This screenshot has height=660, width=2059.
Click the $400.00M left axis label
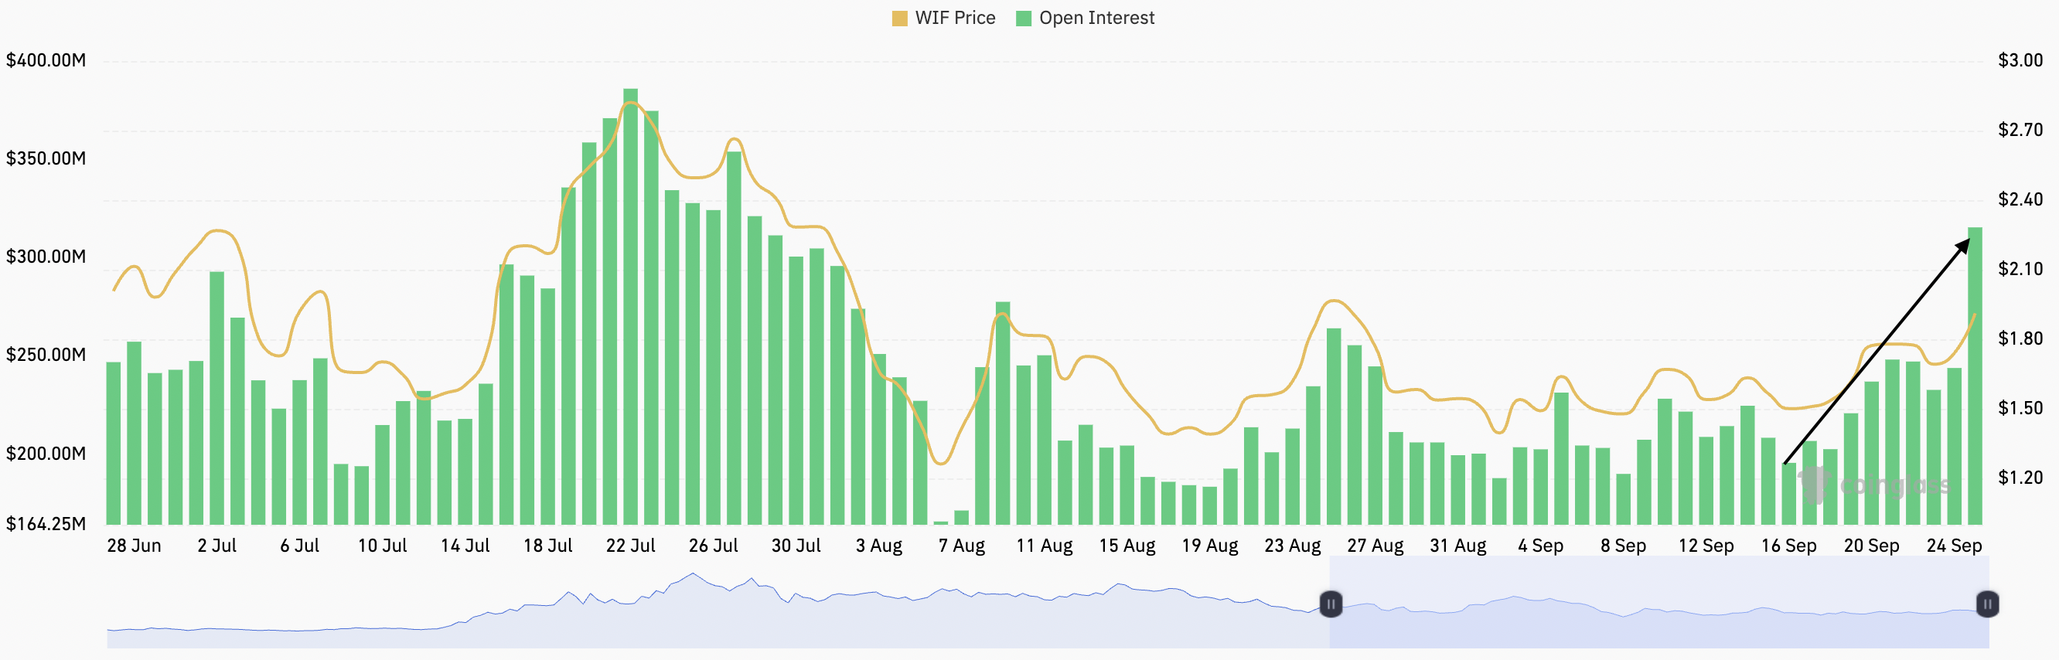point(46,61)
